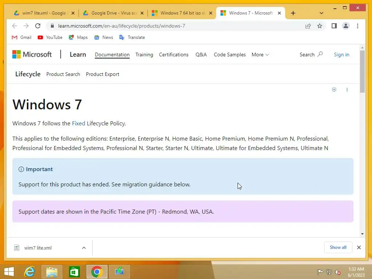Open News bookmark
Screen dimensions: 372x279
[104, 37]
